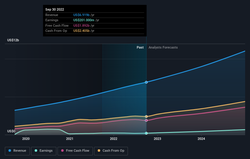Viewport: 250px width, 159px height.
Task: Click the 2023 x-axis label
Action: pos(157,139)
